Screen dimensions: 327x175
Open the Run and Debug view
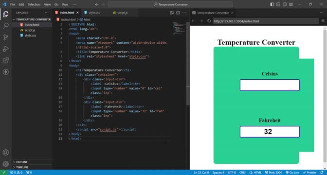6,49
